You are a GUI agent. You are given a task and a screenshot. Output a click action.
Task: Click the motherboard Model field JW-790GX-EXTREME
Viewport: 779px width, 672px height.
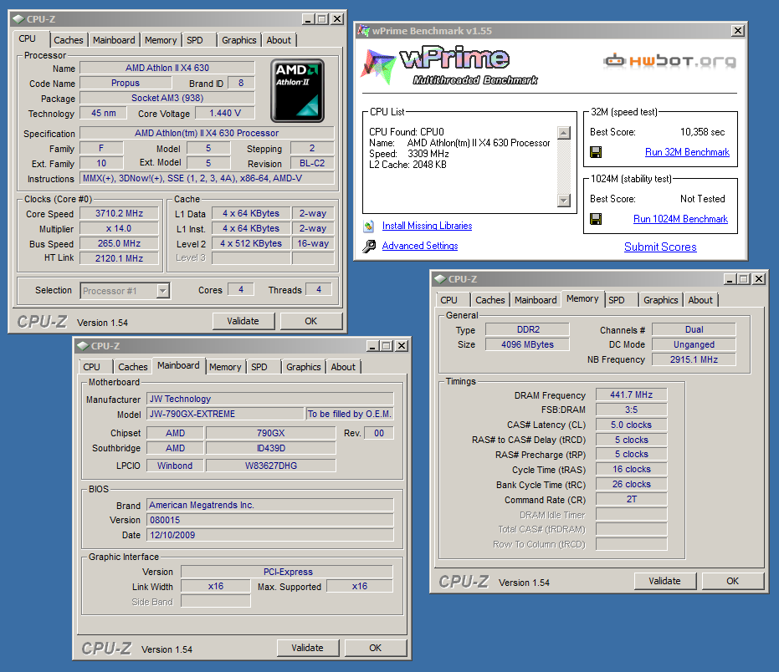[x=225, y=414]
